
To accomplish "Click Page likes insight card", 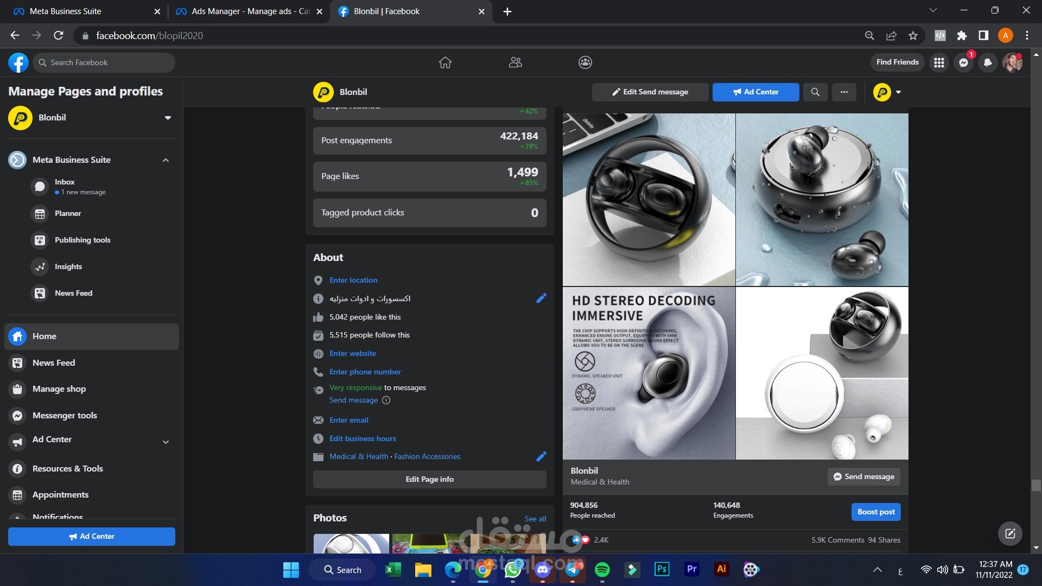I will point(429,176).
